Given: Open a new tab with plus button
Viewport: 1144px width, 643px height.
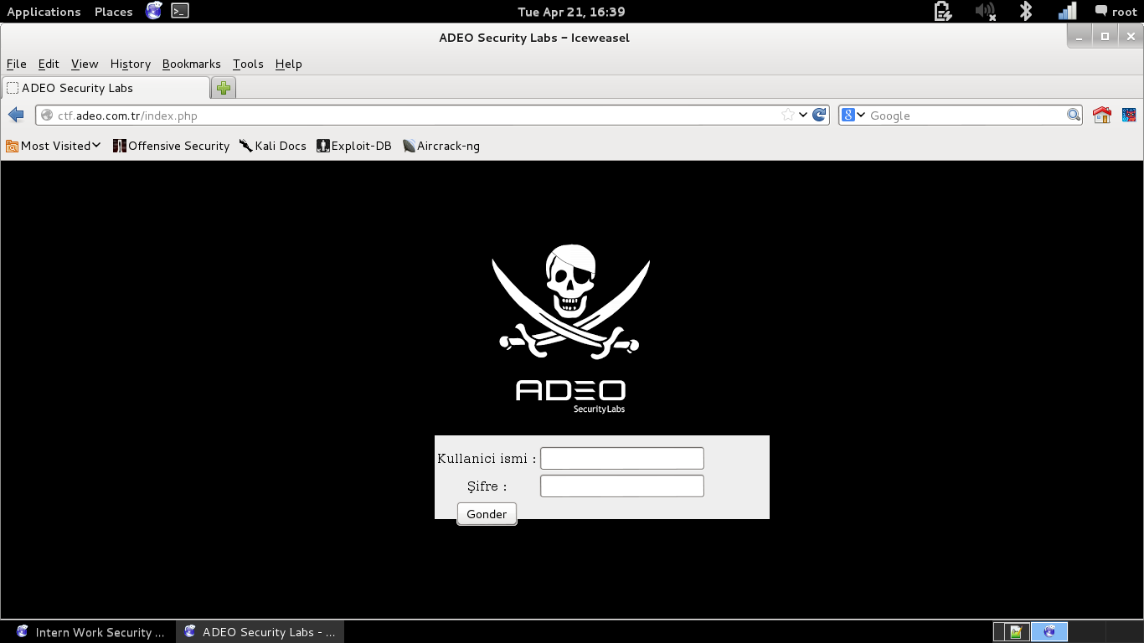Looking at the screenshot, I should pos(224,88).
